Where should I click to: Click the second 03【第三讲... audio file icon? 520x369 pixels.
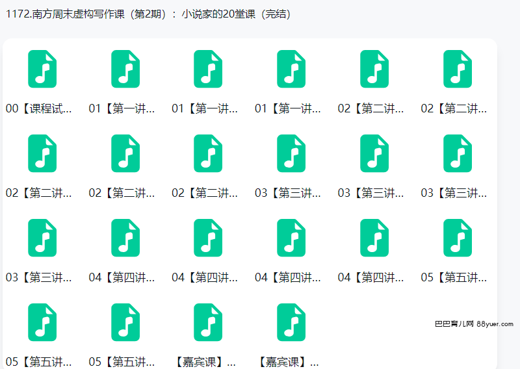click(374, 153)
